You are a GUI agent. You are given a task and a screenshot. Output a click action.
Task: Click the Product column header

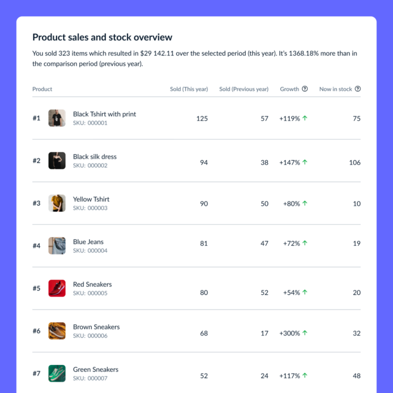tap(42, 89)
